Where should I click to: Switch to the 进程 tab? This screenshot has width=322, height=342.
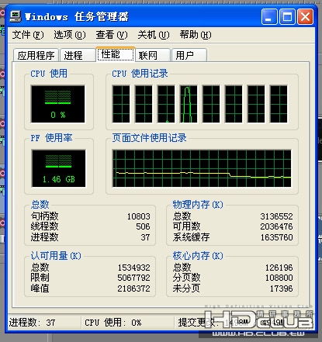pyautogui.click(x=78, y=55)
